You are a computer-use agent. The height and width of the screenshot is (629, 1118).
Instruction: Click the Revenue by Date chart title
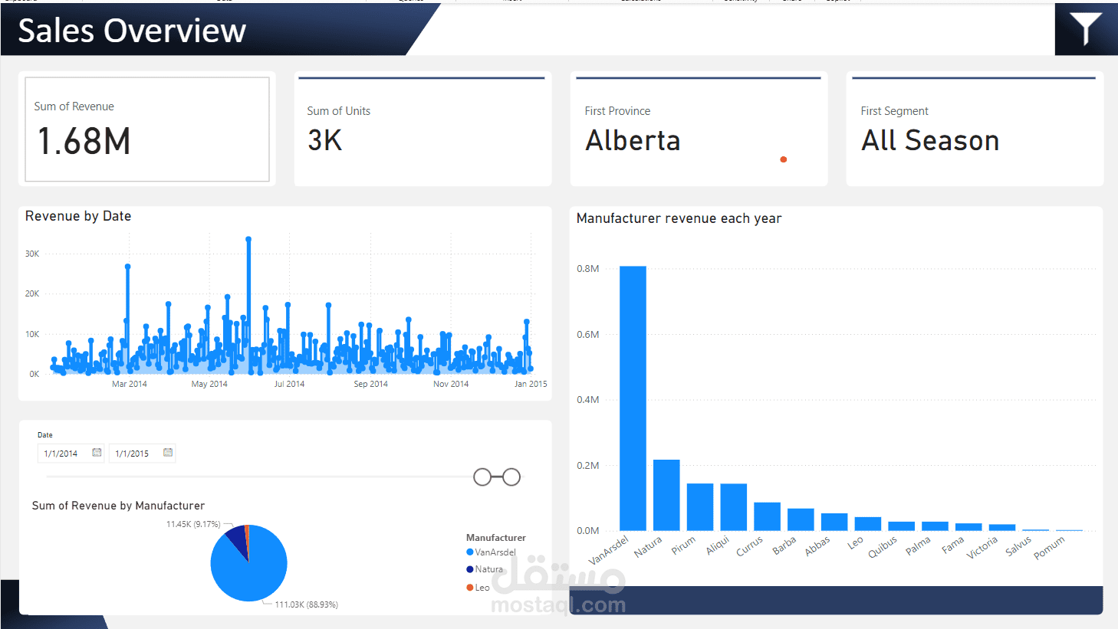coord(78,216)
